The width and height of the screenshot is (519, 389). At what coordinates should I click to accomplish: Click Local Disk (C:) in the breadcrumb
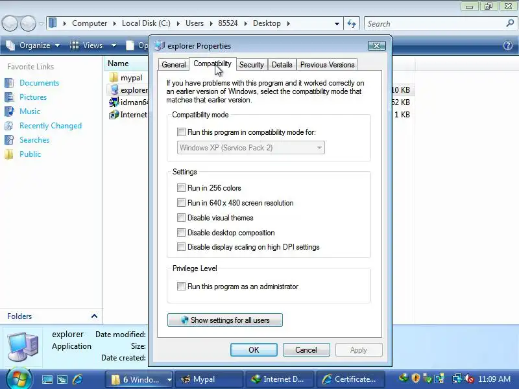point(146,23)
